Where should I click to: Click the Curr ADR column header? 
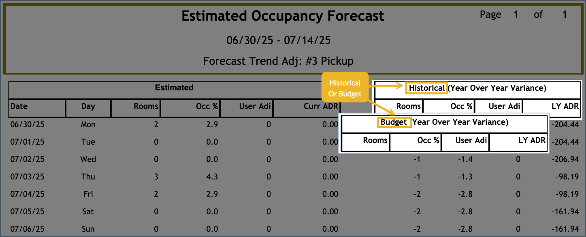[321, 107]
